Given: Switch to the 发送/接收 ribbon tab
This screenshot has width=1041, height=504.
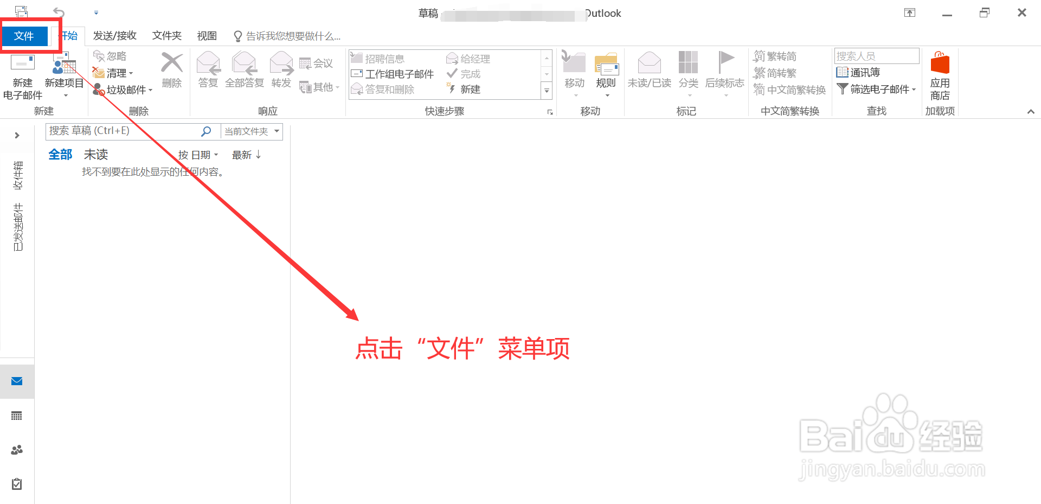Looking at the screenshot, I should (115, 36).
